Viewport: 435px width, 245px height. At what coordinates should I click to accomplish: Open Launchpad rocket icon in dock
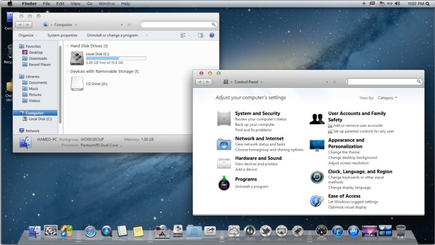(297, 231)
